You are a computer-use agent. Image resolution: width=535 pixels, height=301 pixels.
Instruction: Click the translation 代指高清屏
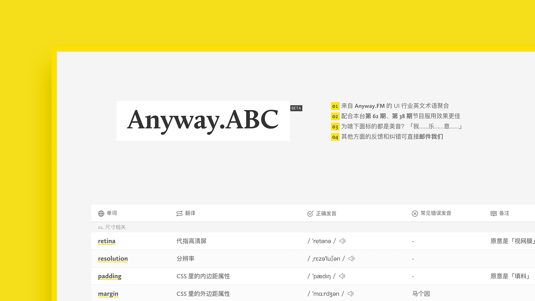tap(191, 241)
